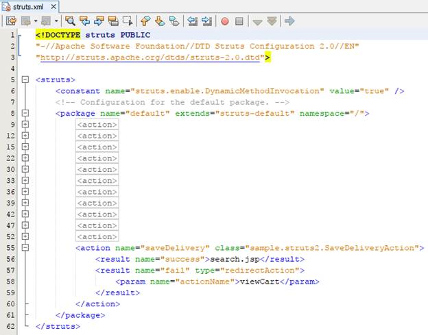Expand the folded action at line 9
The width and height of the screenshot is (428, 335).
pyautogui.click(x=25, y=124)
